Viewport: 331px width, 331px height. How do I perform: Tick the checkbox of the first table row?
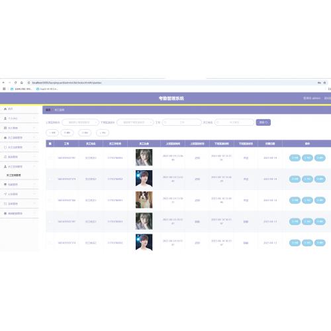coord(50,158)
